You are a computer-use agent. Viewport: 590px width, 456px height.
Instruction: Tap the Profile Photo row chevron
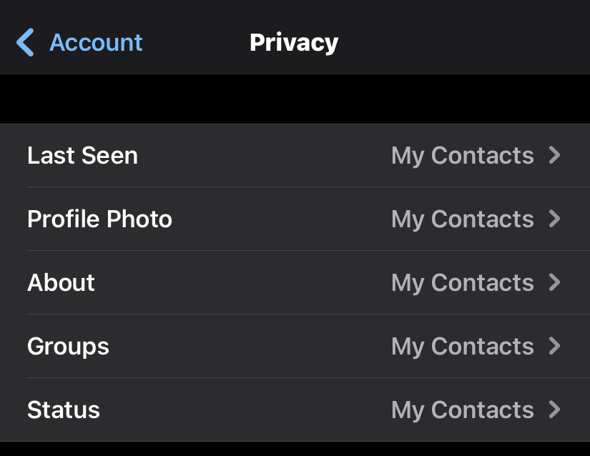[x=555, y=219]
